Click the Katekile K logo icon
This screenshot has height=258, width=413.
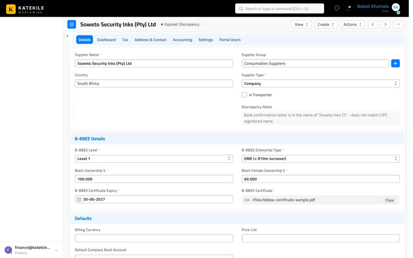11,9
